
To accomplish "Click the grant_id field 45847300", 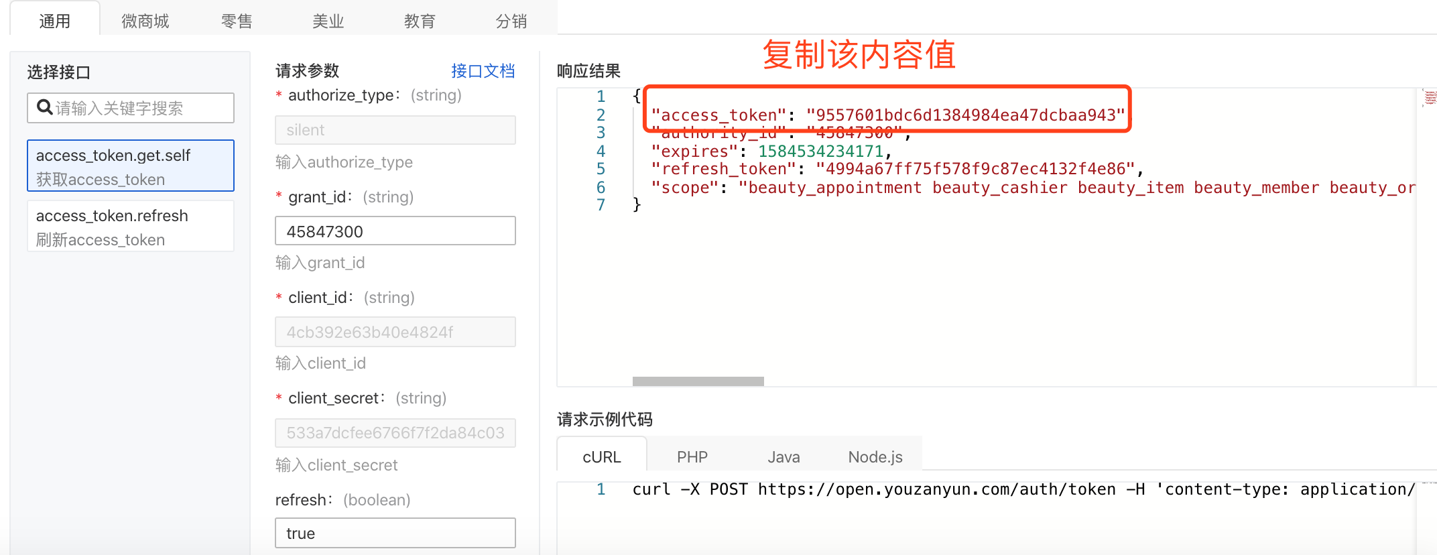I will (x=395, y=231).
